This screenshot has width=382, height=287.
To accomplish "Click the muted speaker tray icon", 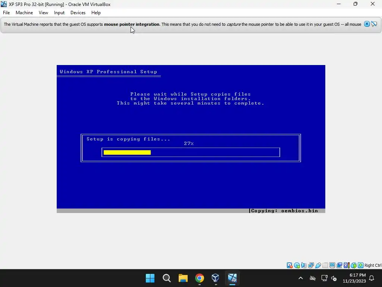I will [334, 278].
